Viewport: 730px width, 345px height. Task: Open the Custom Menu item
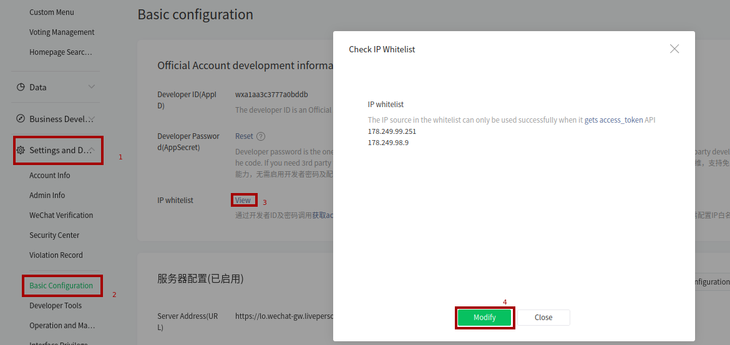click(x=52, y=12)
